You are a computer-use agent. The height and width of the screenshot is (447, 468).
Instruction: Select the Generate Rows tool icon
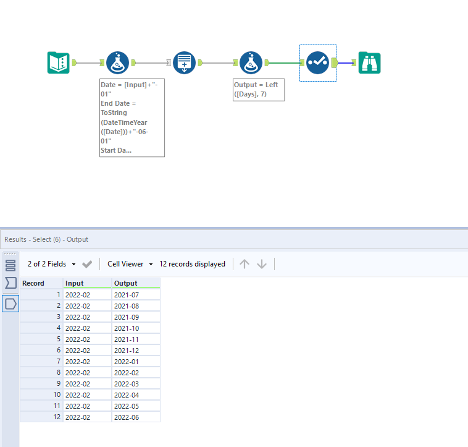[x=184, y=62]
